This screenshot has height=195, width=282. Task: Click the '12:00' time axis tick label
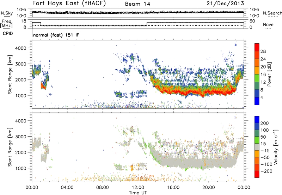pos(138,188)
